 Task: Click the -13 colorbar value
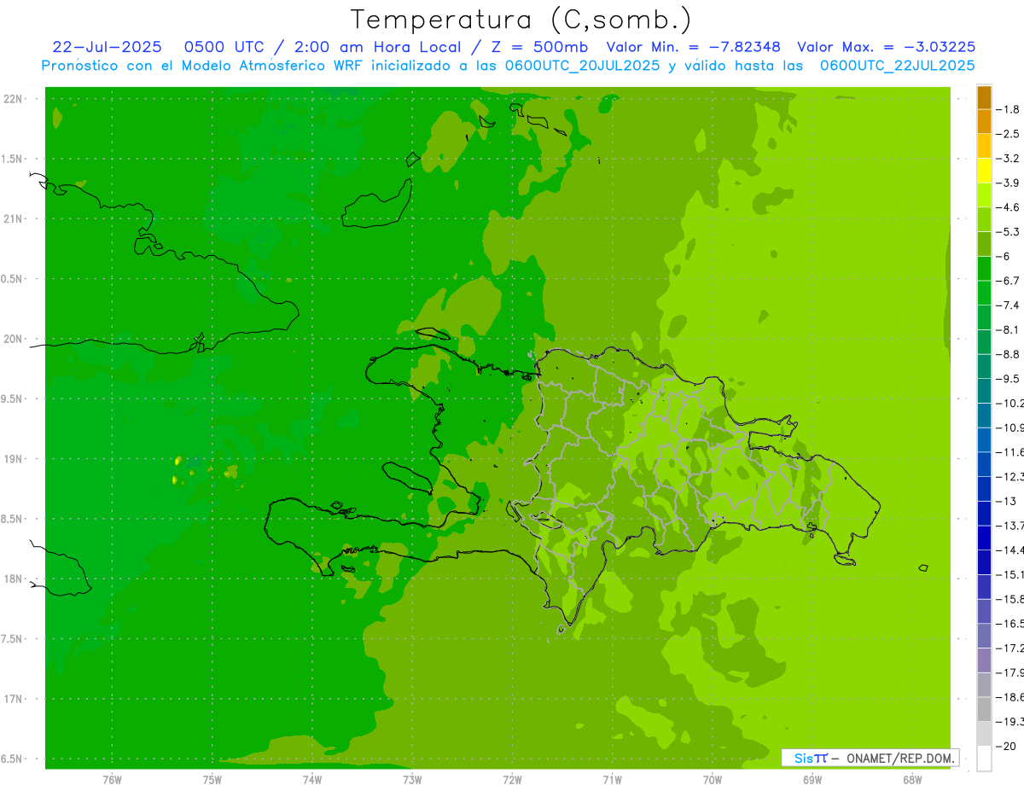pos(1006,501)
